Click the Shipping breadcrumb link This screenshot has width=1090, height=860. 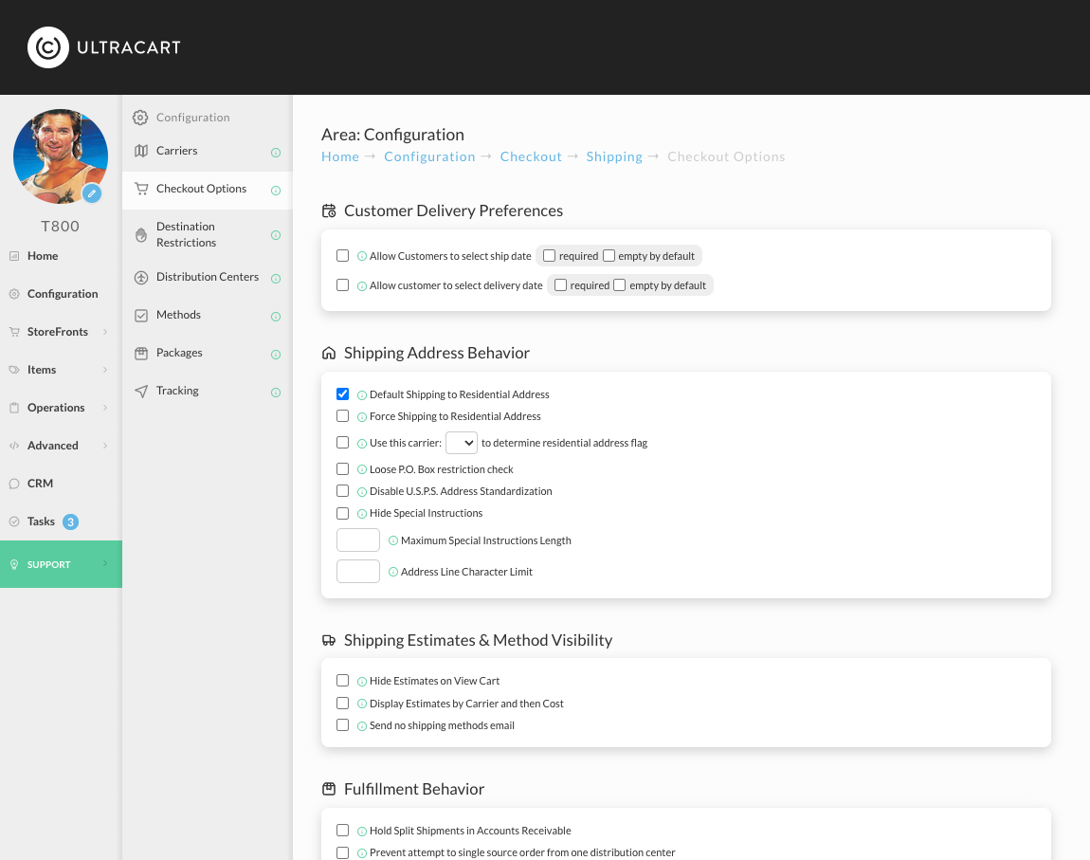614,156
